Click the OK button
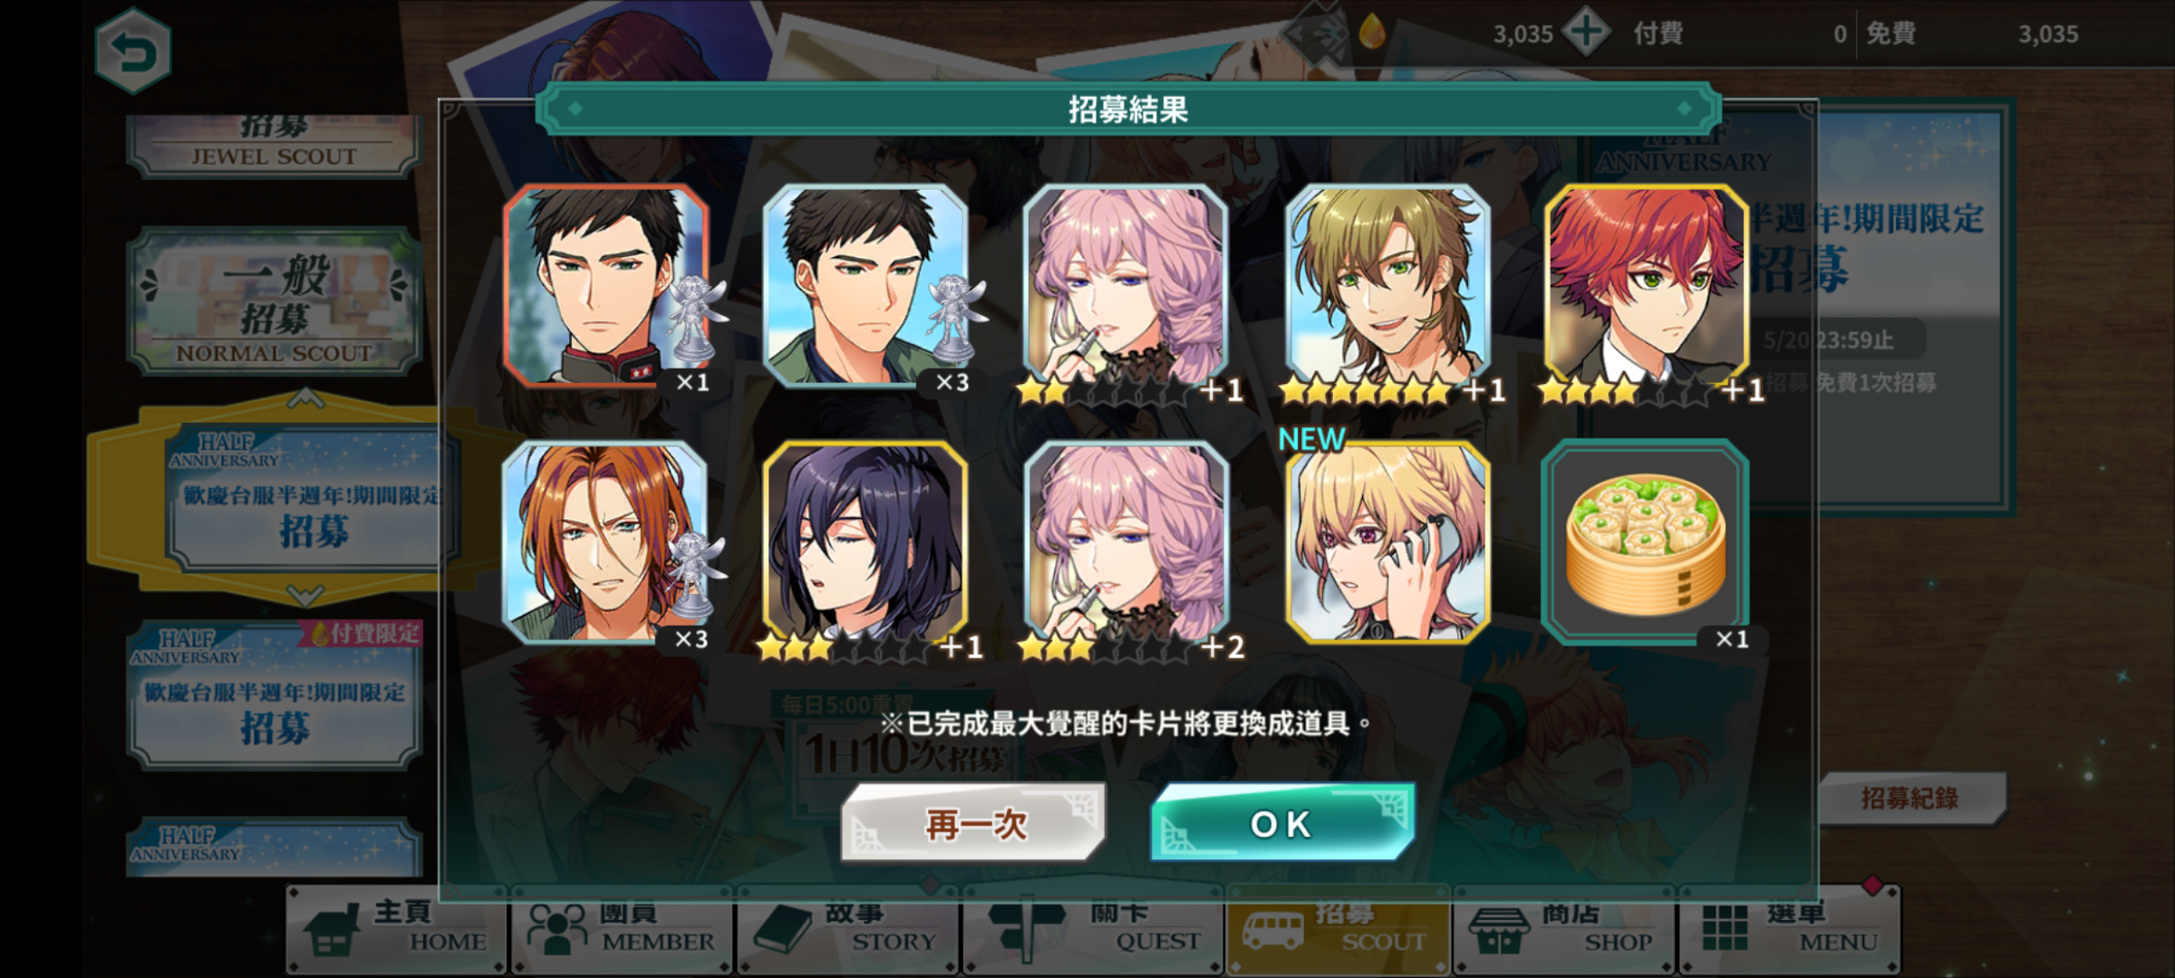The width and height of the screenshot is (2175, 978). (x=1282, y=823)
